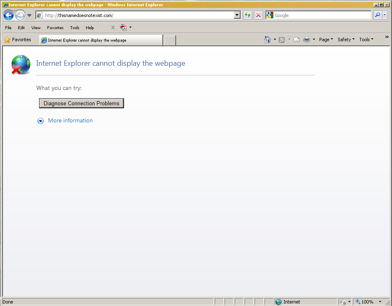The height and width of the screenshot is (306, 392).
Task: Click inside the Google search box
Action: [x=321, y=15]
